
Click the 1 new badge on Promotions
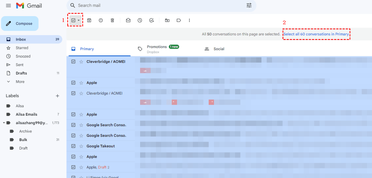174,47
